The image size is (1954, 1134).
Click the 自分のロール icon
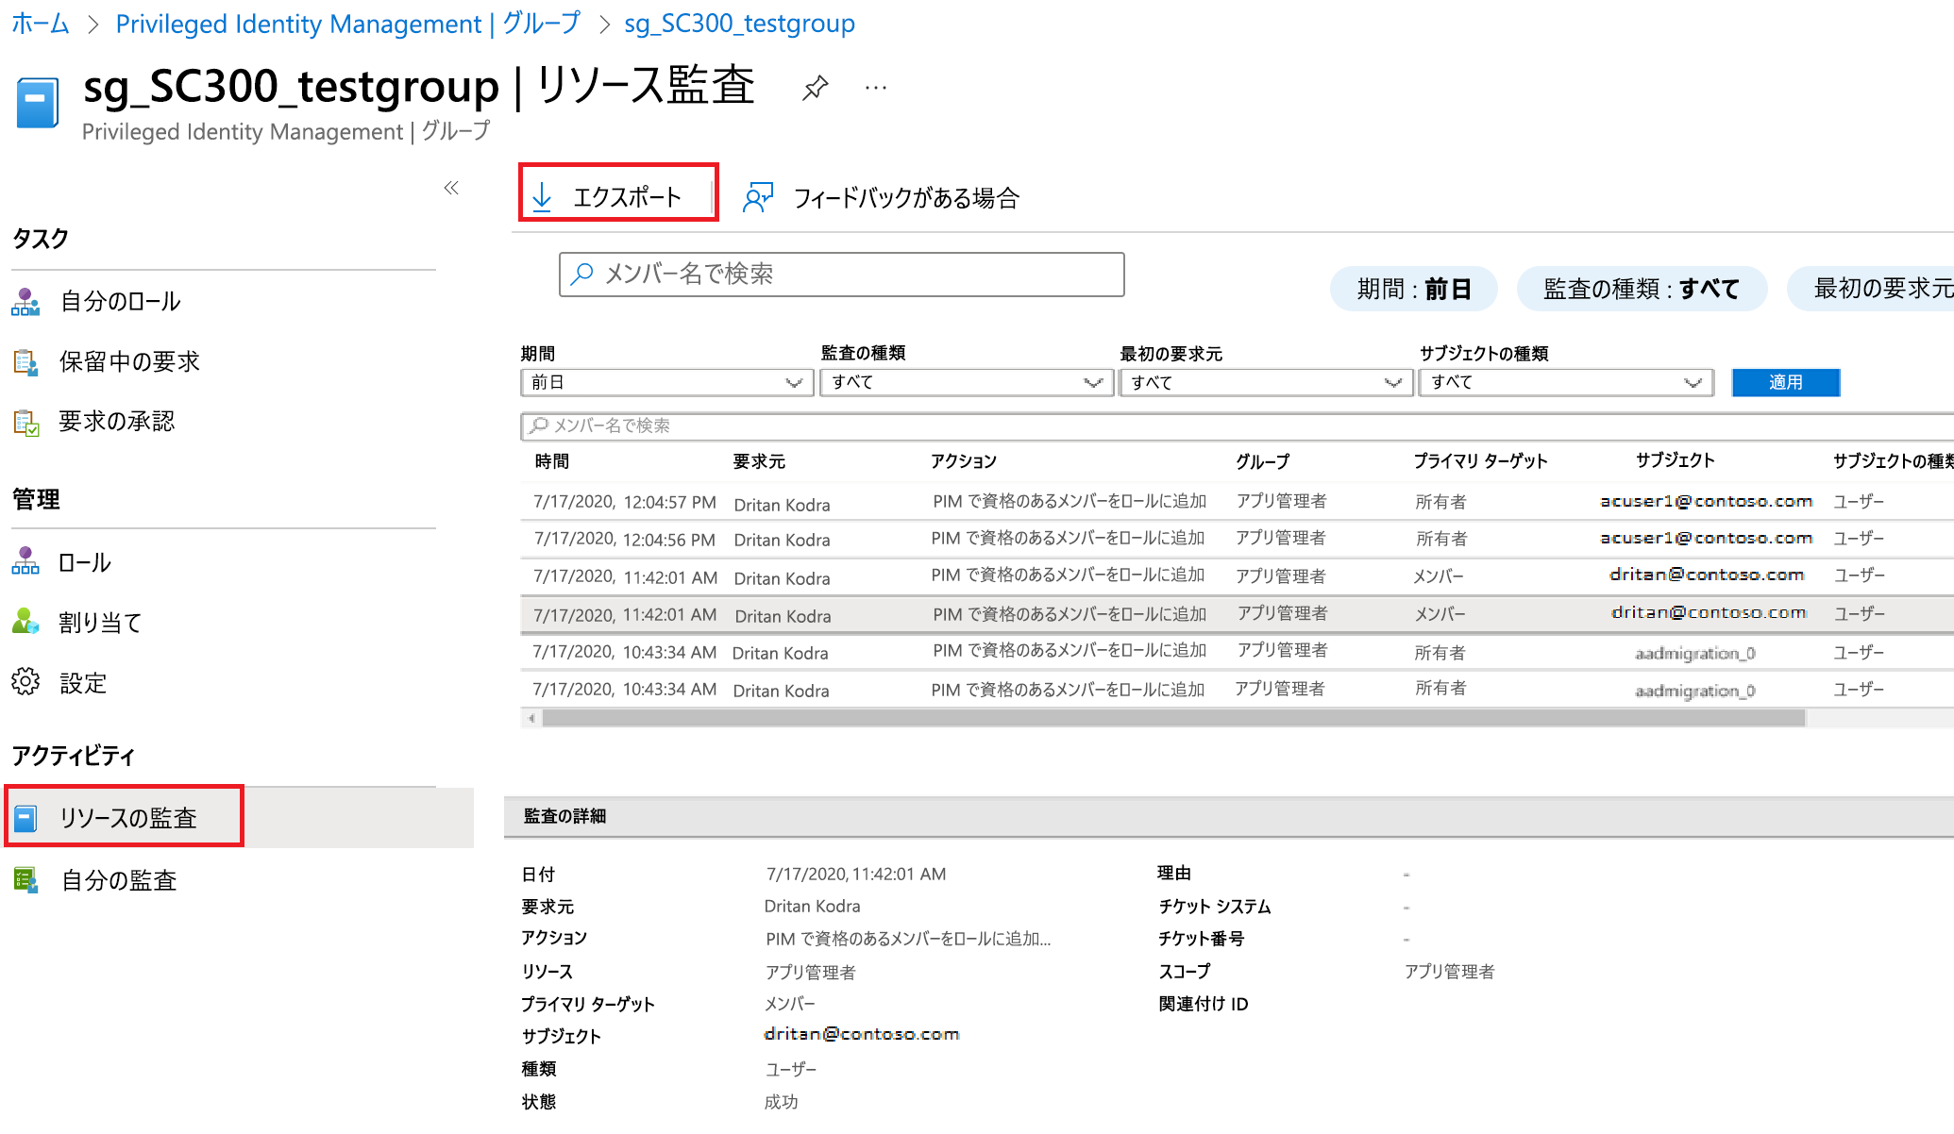pos(25,302)
